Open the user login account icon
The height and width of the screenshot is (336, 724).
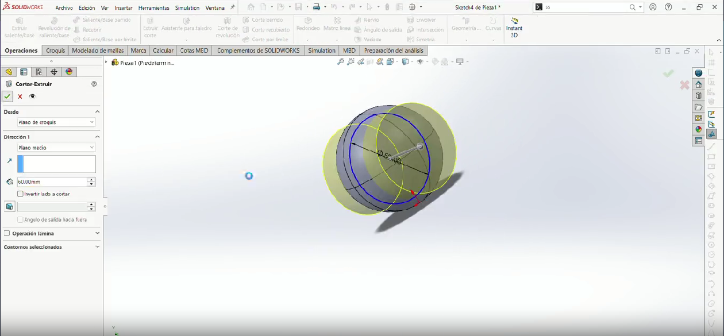[653, 7]
